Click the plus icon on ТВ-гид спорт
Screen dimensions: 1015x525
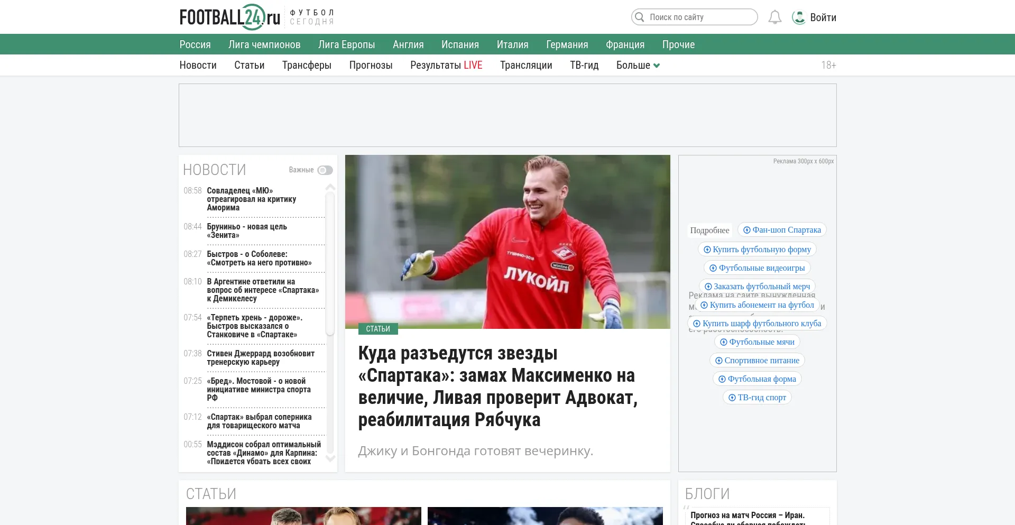point(732,398)
